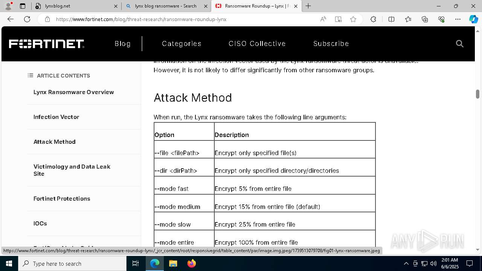Jump to Infection Vector section
This screenshot has width=482, height=271.
click(56, 117)
